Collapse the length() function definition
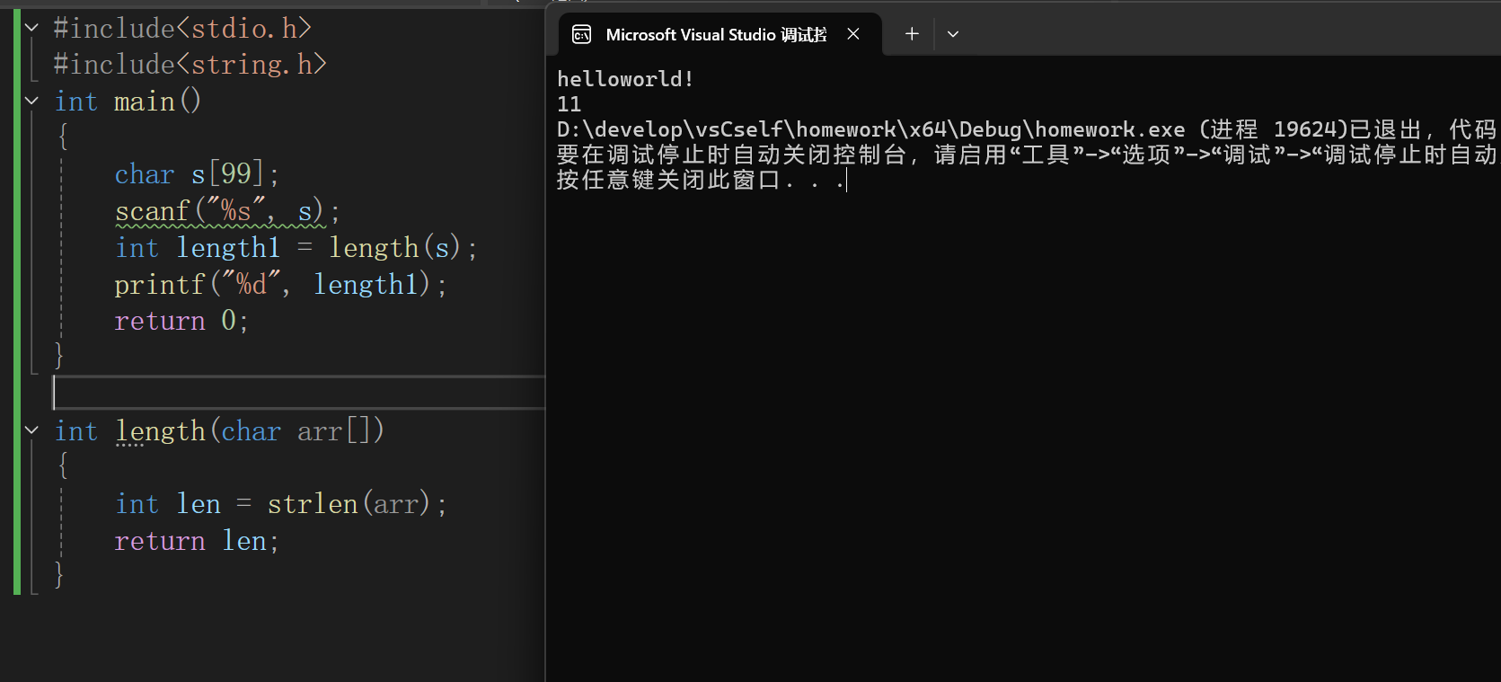The image size is (1501, 682). [x=32, y=430]
